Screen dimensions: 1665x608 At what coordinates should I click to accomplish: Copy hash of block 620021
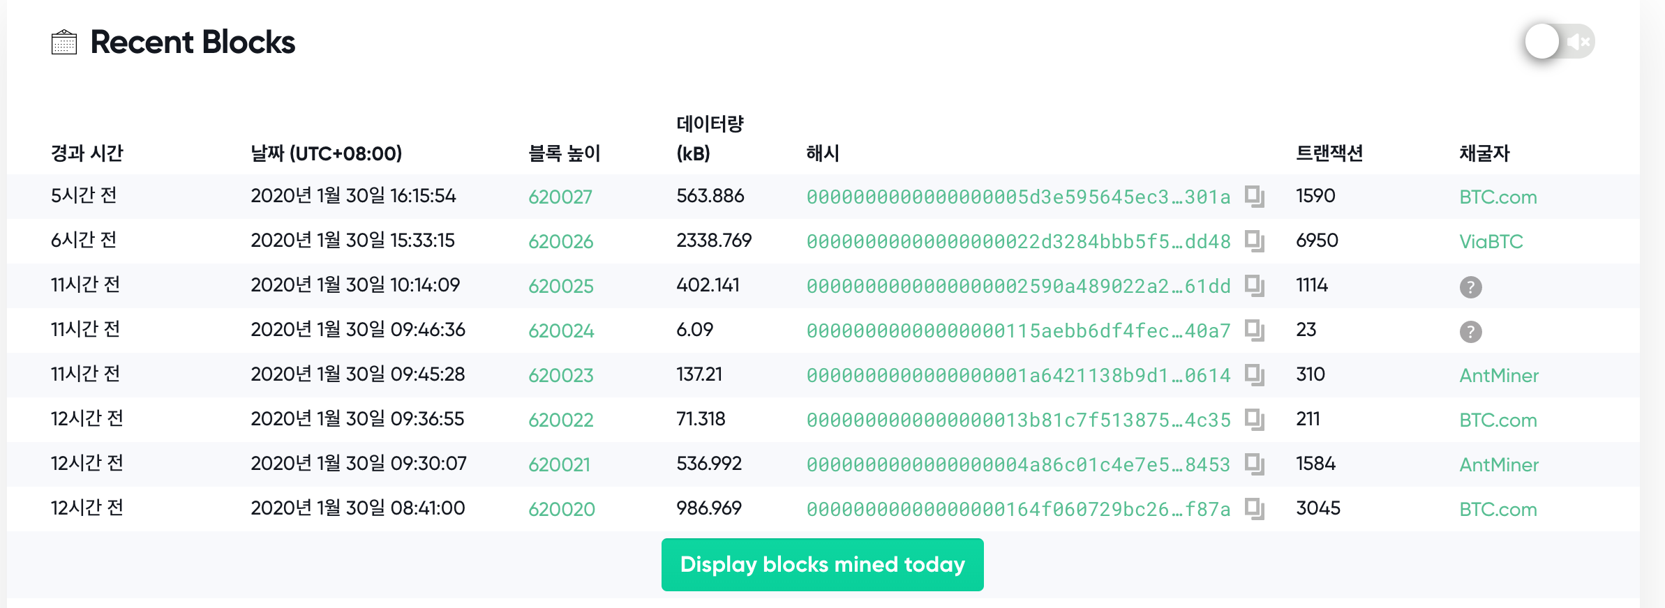click(1255, 464)
